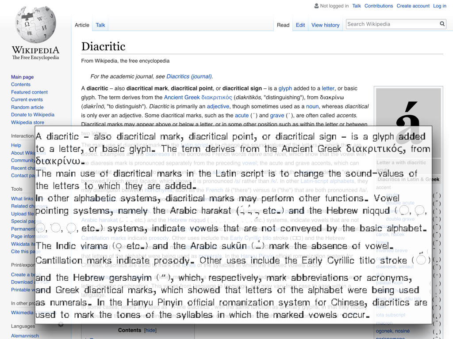Image resolution: width=453 pixels, height=339 pixels.
Task: Follow the noun link
Action: pyautogui.click(x=312, y=106)
